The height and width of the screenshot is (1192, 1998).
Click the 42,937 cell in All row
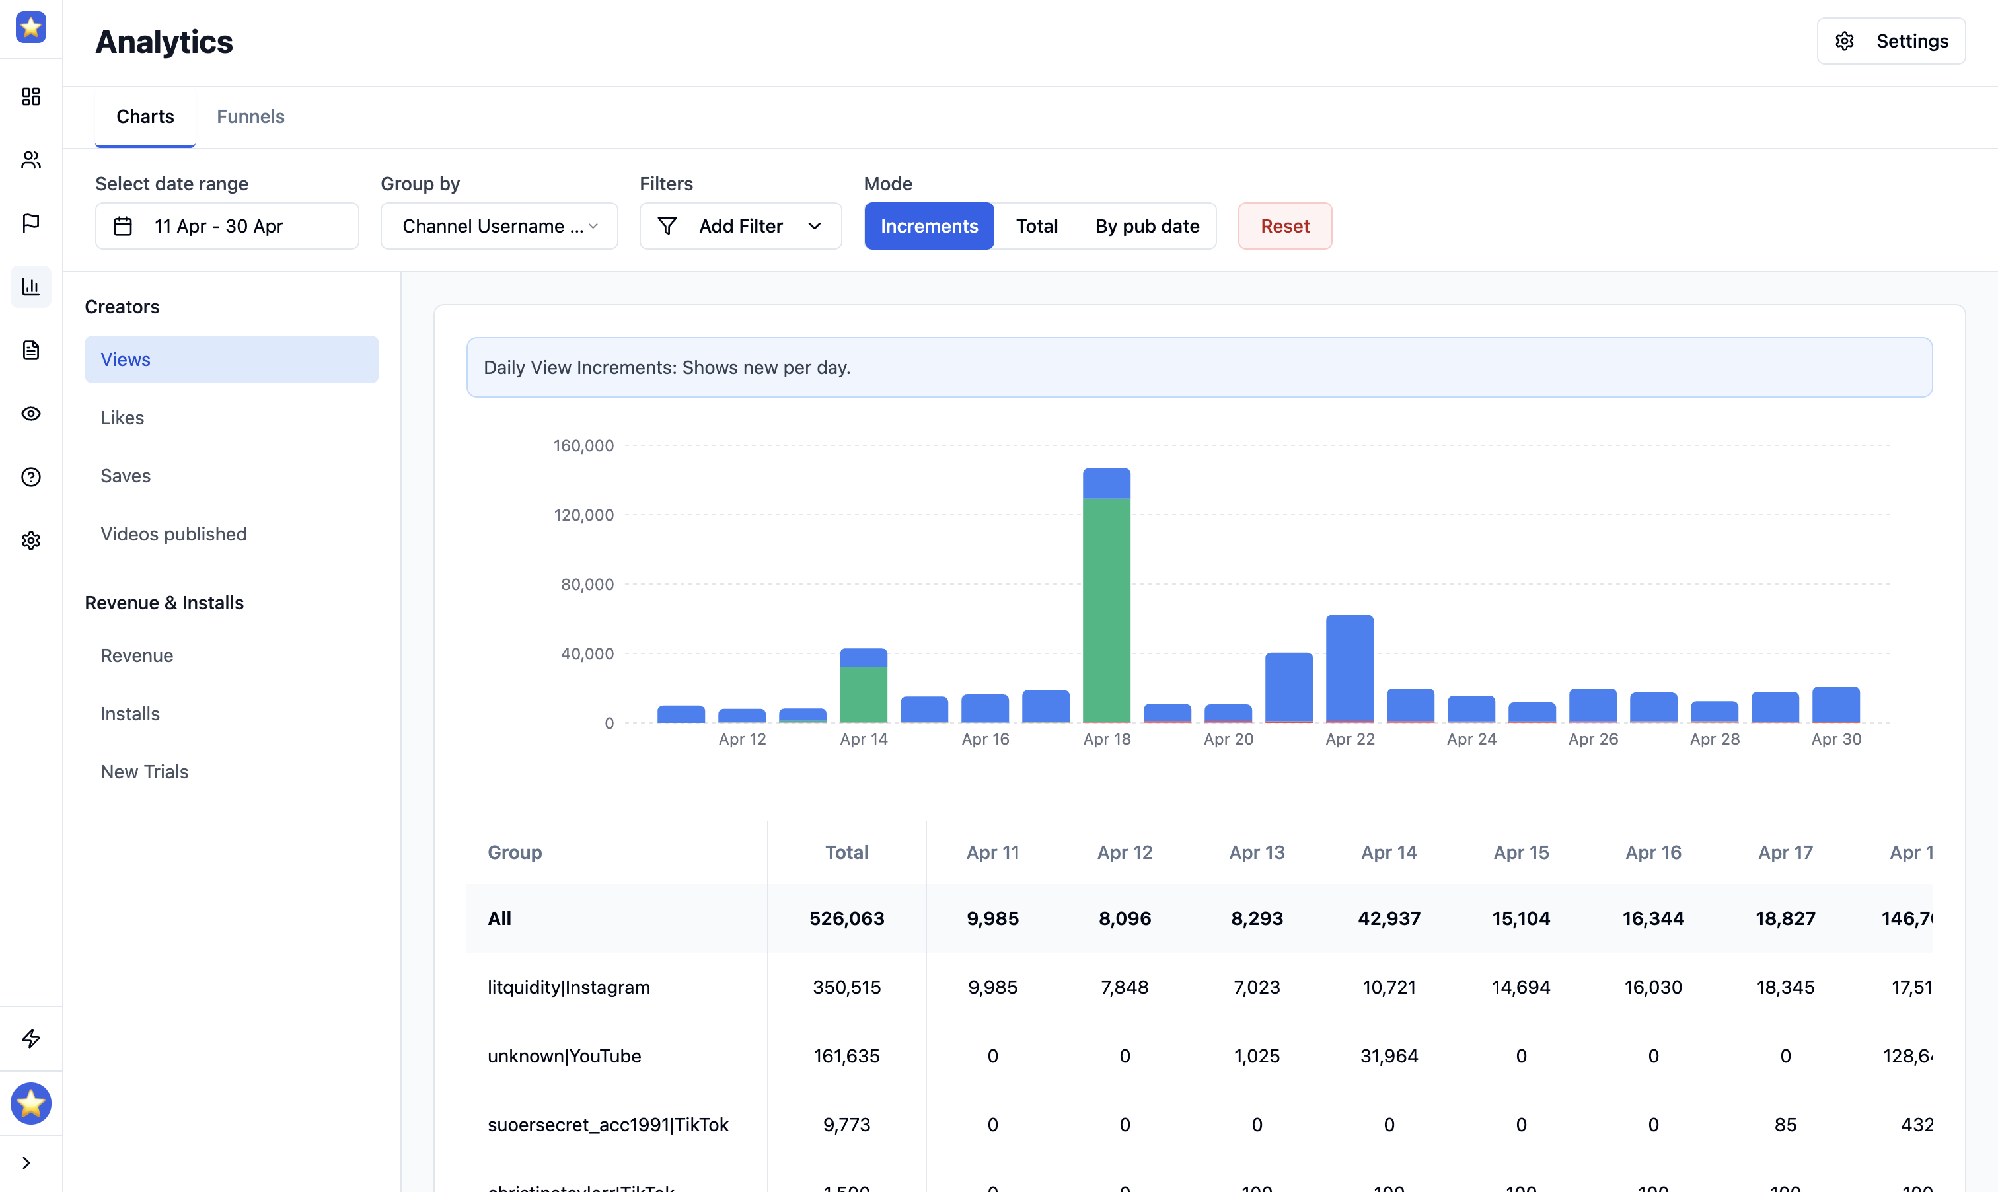click(x=1389, y=918)
